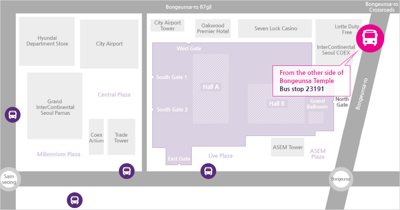Click the bus icon south of Millennium Plaza
The height and width of the screenshot is (210, 400).
74,200
